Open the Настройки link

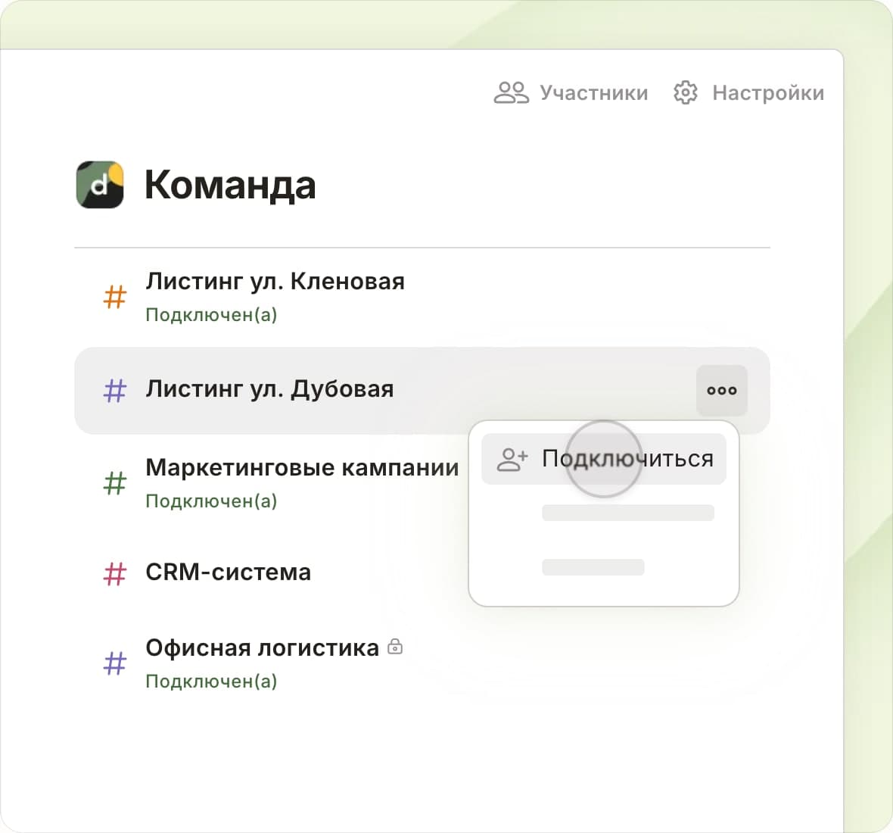pos(767,92)
